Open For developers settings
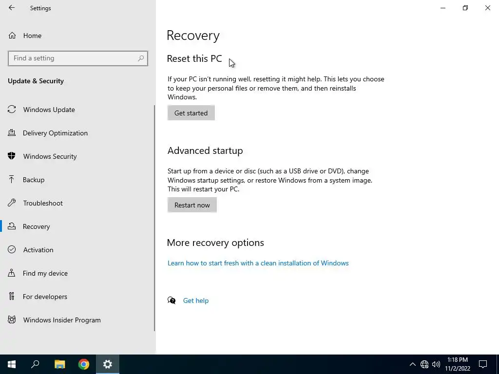 (x=45, y=297)
